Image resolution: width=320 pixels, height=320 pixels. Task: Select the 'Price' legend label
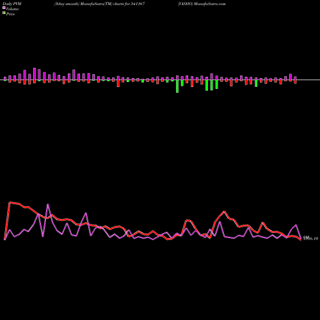[10, 14]
